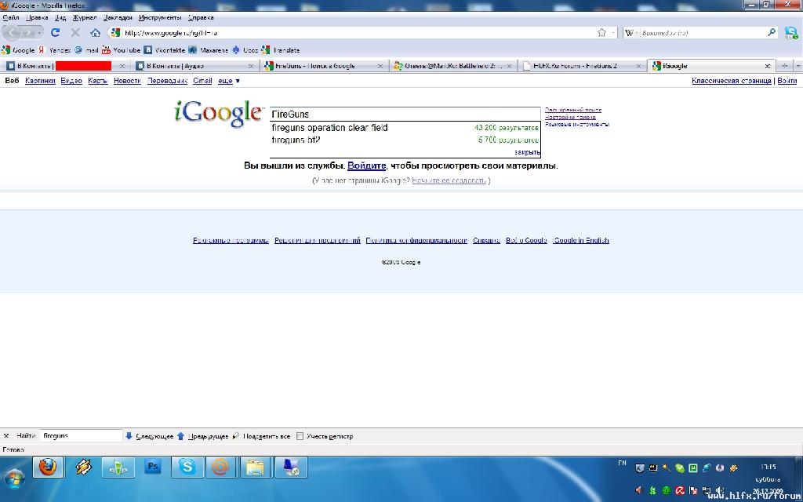Open the Yandex bookmark
Screen dimensions: 803x502
(55, 50)
